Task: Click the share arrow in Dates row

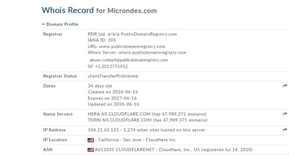Action: coord(285,86)
